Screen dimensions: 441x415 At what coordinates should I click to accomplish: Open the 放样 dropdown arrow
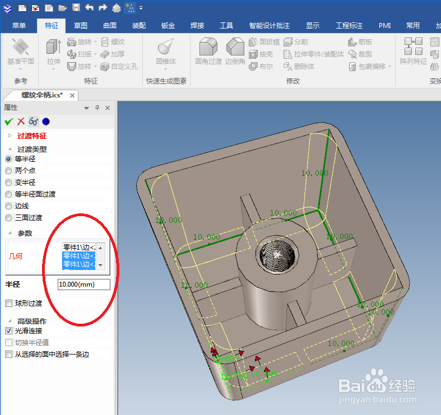95,66
